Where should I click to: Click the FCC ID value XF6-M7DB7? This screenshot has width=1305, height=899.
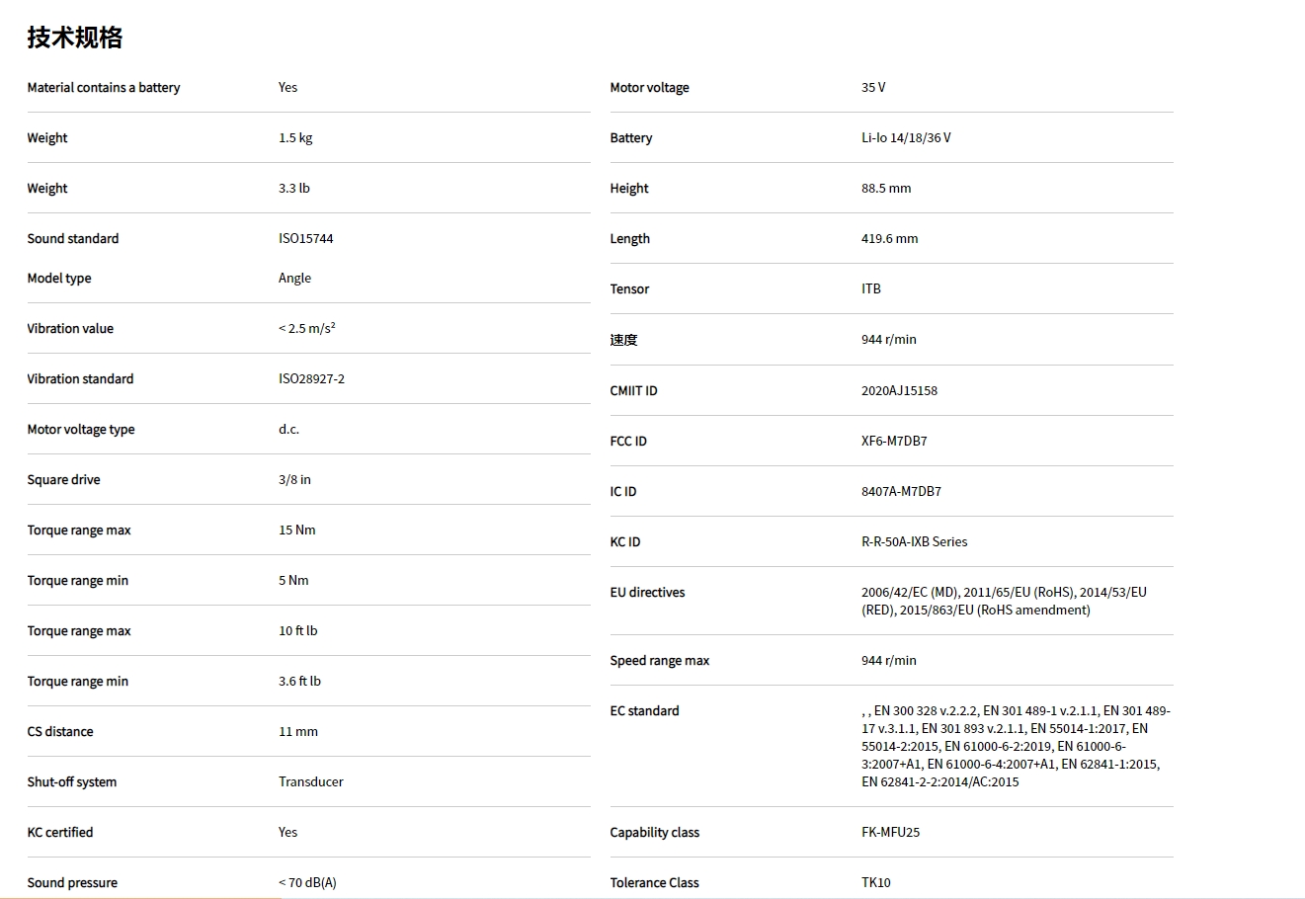click(x=894, y=442)
